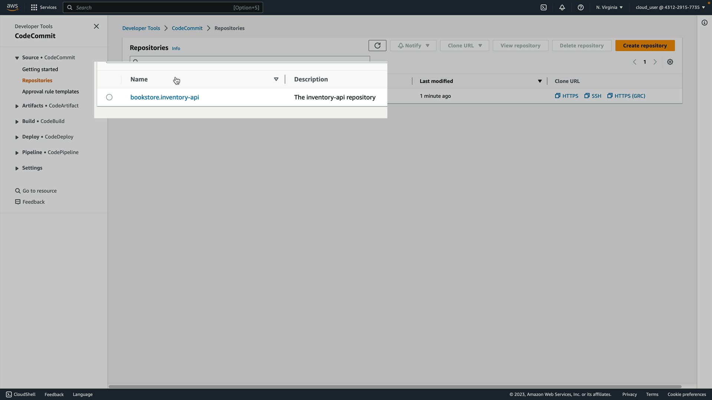Click the Create repository button
Screen dimensions: 712x400
point(645,46)
